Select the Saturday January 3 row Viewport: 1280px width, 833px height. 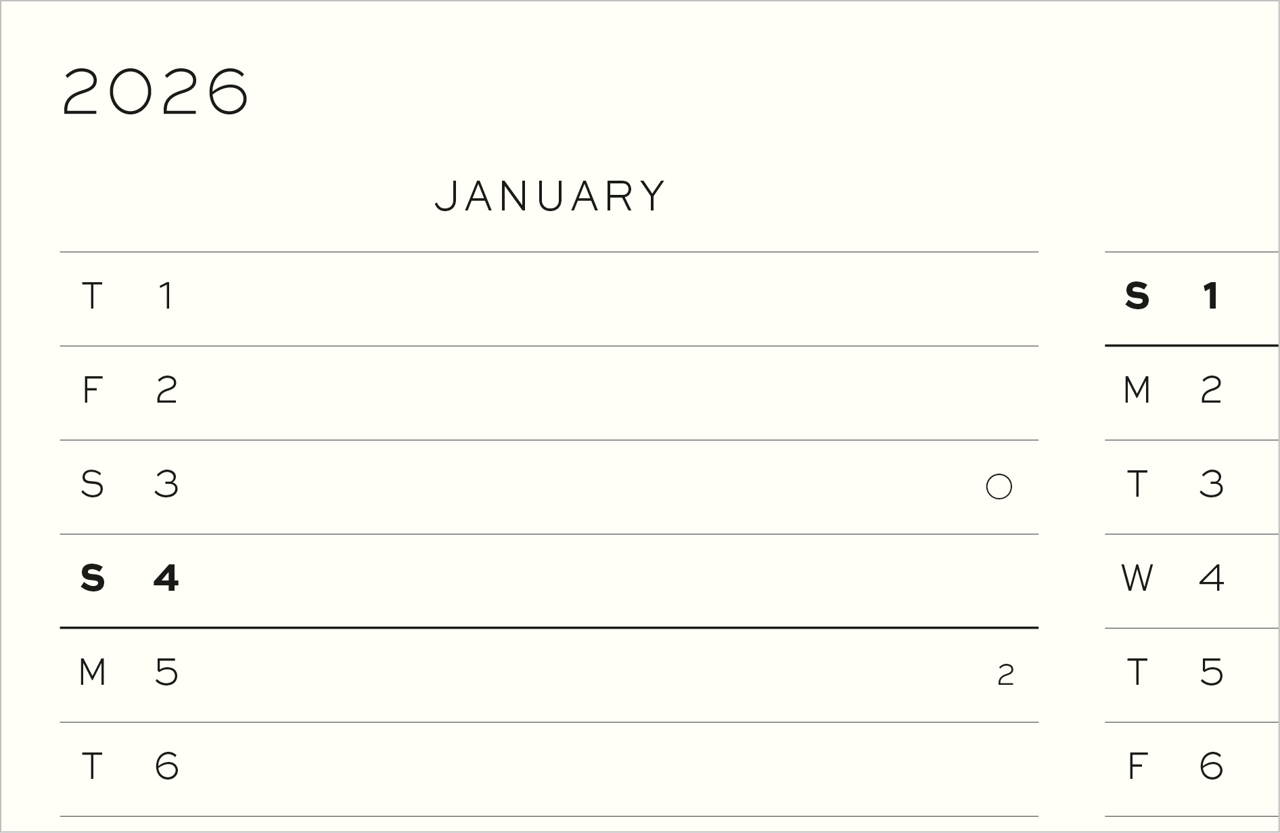coord(548,487)
